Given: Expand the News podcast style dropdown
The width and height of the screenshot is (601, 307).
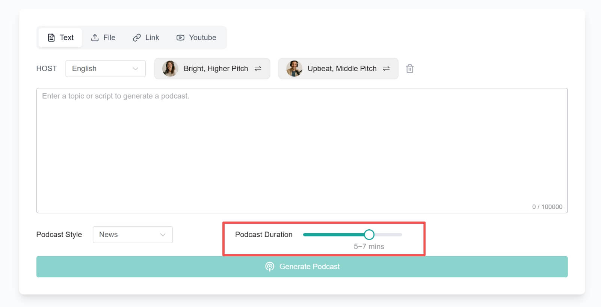Looking at the screenshot, I should [132, 235].
